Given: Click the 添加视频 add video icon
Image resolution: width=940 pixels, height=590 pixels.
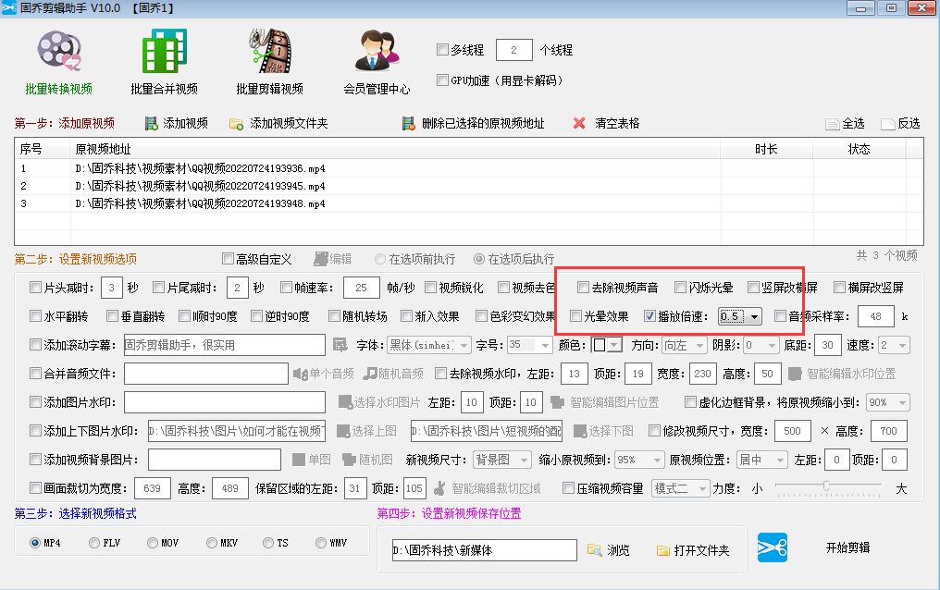Looking at the screenshot, I should pyautogui.click(x=151, y=123).
